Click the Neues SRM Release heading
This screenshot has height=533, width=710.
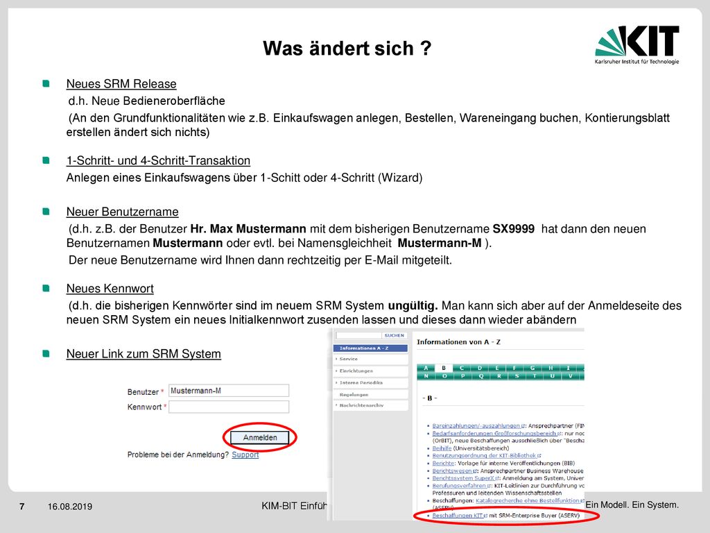pyautogui.click(x=121, y=84)
